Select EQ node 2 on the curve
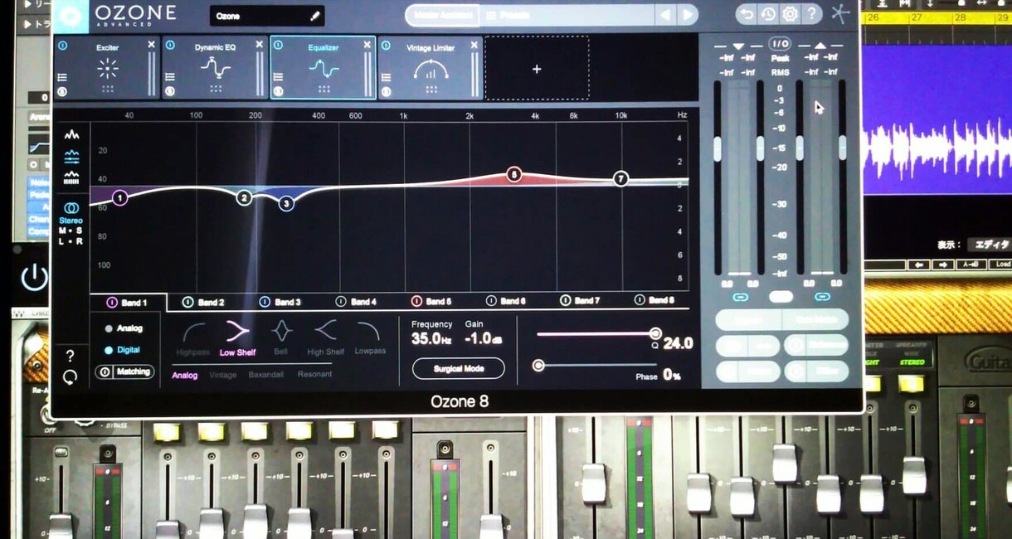This screenshot has width=1012, height=539. coord(244,197)
